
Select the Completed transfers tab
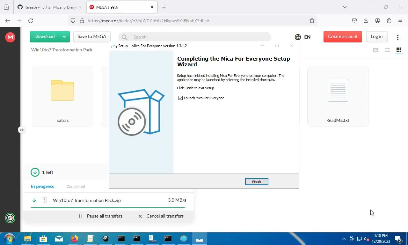pyautogui.click(x=76, y=187)
